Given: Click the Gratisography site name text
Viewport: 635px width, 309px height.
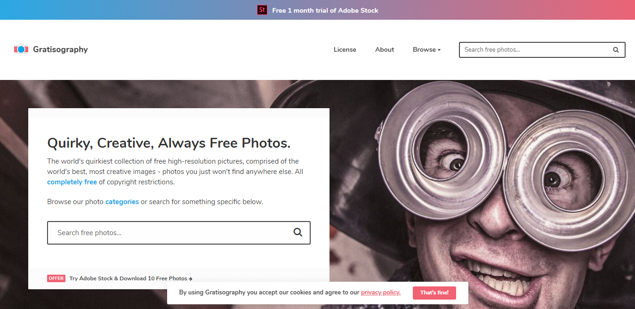Looking at the screenshot, I should tap(60, 49).
